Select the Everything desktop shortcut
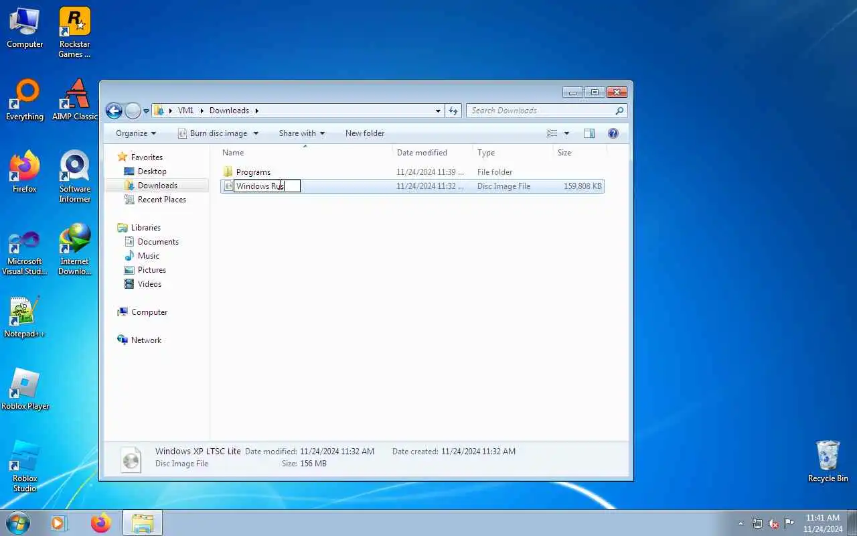 [x=25, y=100]
